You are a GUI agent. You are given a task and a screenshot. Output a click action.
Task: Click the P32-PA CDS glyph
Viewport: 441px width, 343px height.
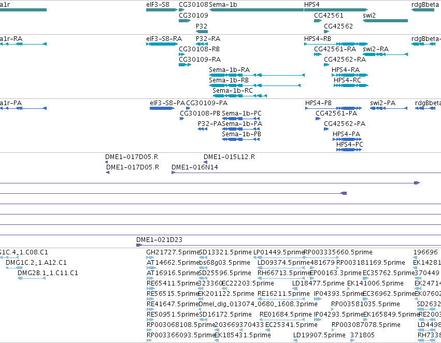(x=203, y=129)
